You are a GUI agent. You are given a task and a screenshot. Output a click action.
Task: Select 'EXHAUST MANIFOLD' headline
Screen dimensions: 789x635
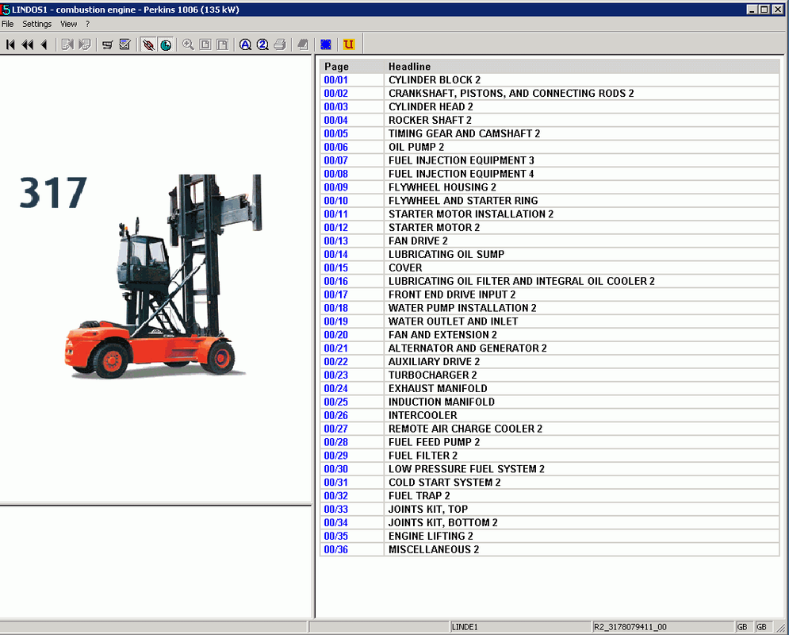tap(438, 389)
